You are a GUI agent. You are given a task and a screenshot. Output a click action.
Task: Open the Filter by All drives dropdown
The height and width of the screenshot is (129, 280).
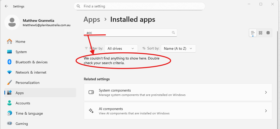point(121,48)
